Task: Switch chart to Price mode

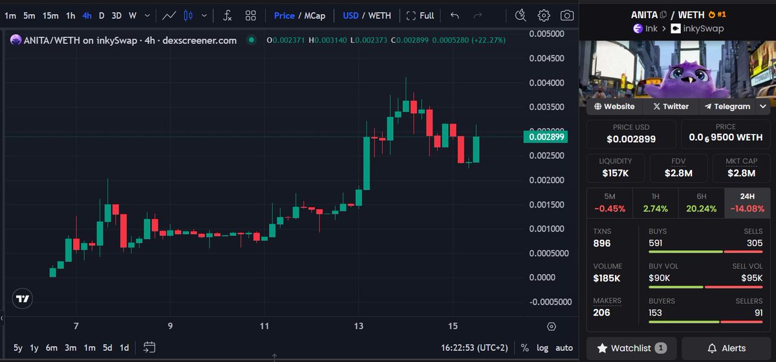Action: (x=284, y=15)
